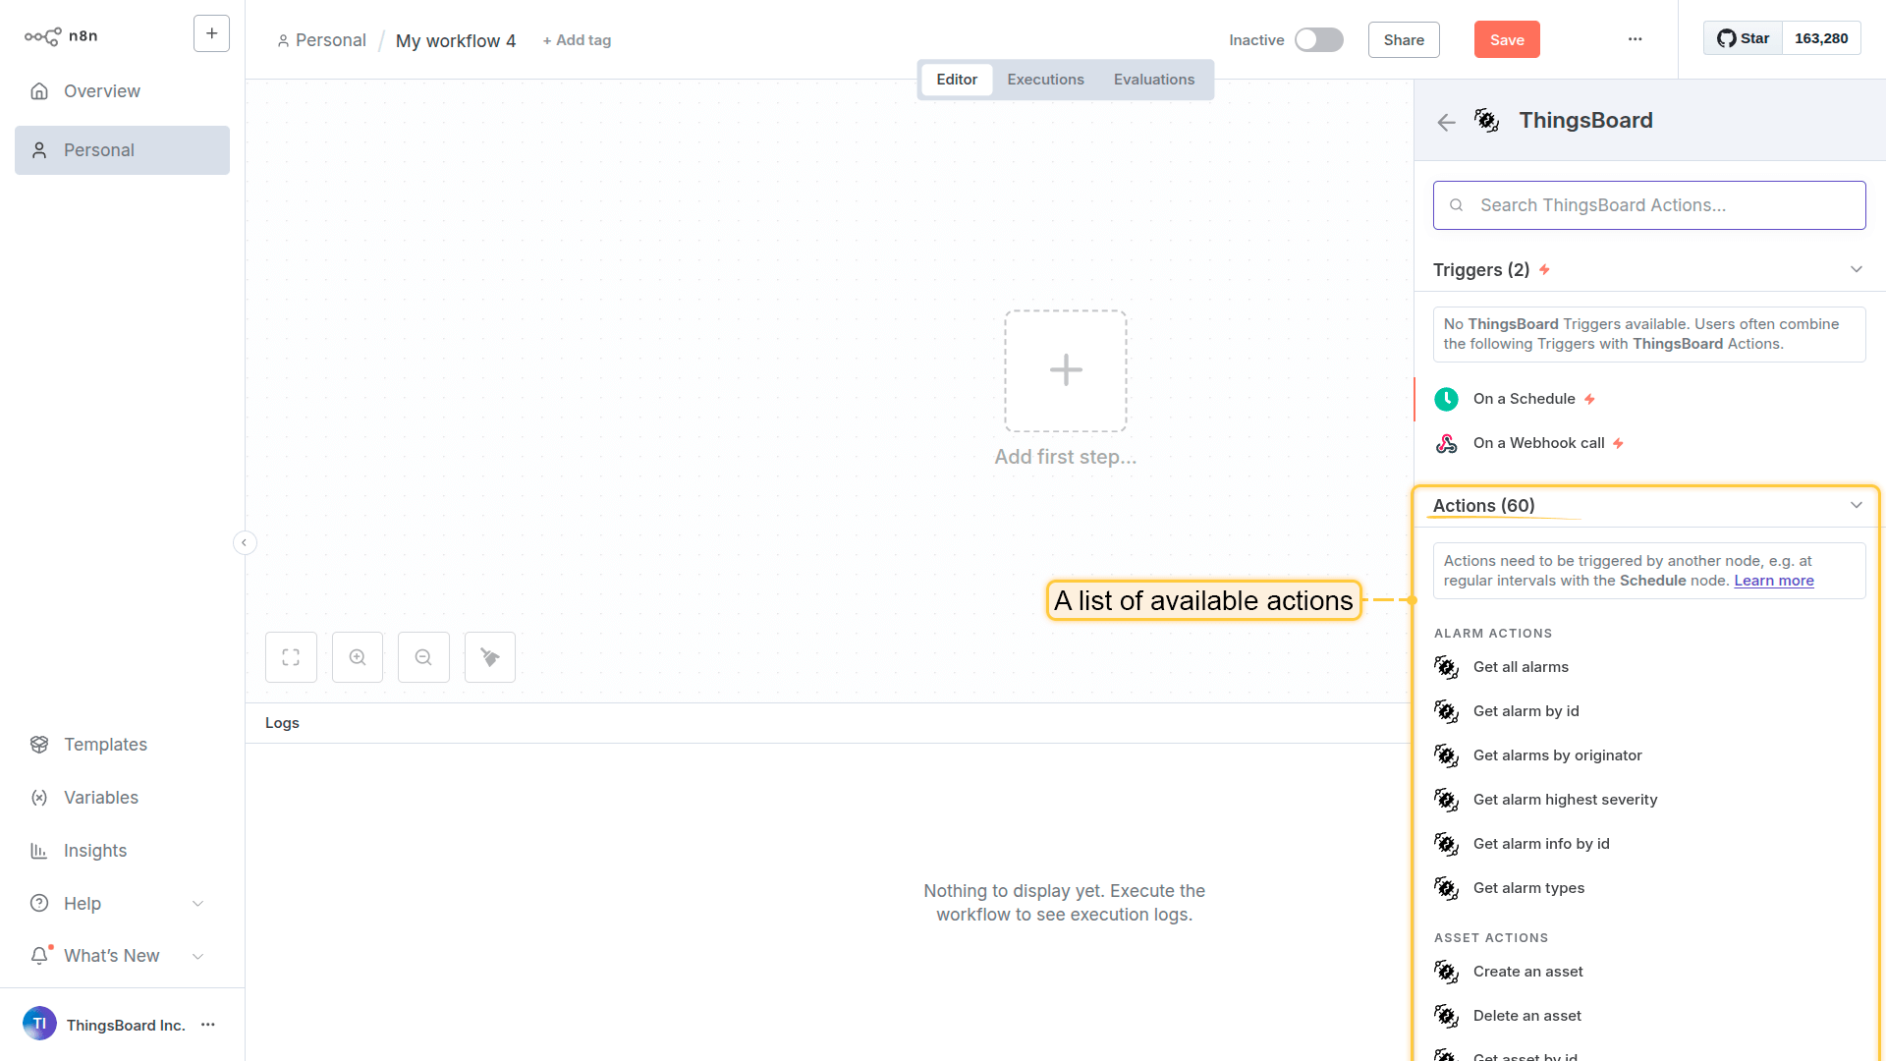Zoom out on the workflow canvas

click(423, 657)
